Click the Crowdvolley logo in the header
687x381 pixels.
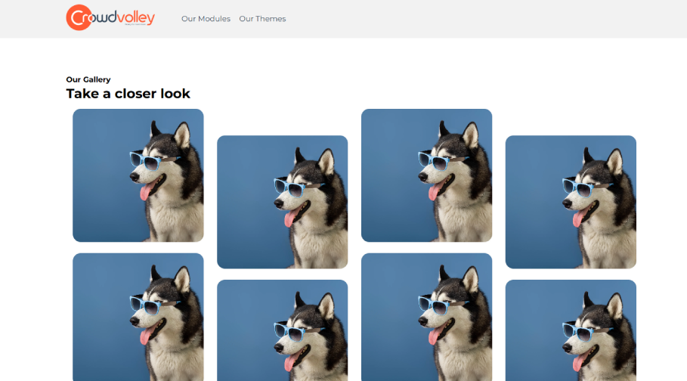[110, 18]
